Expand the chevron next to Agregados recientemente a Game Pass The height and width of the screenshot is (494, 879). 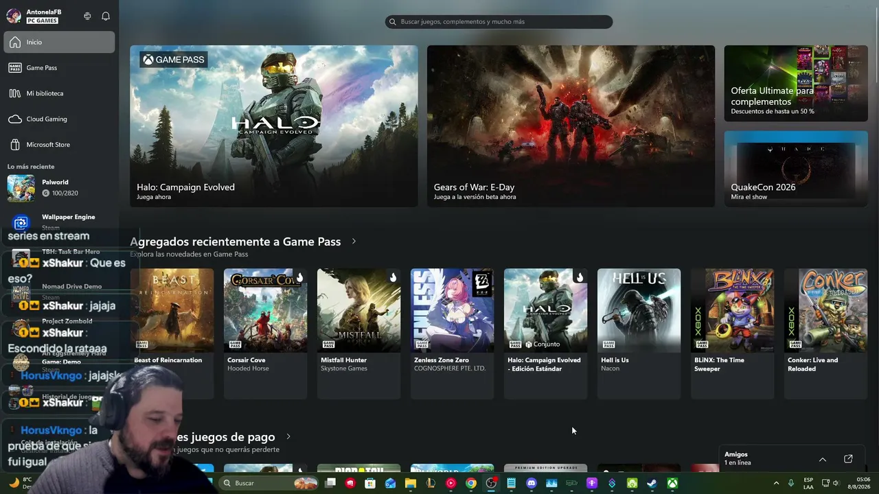tap(354, 242)
